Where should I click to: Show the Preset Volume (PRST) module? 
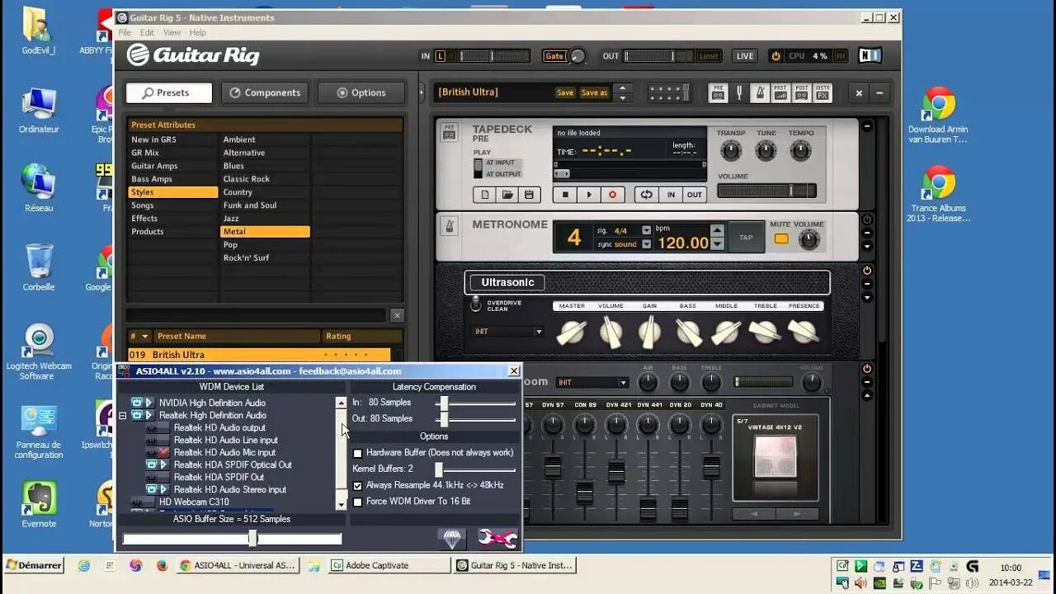(x=780, y=93)
